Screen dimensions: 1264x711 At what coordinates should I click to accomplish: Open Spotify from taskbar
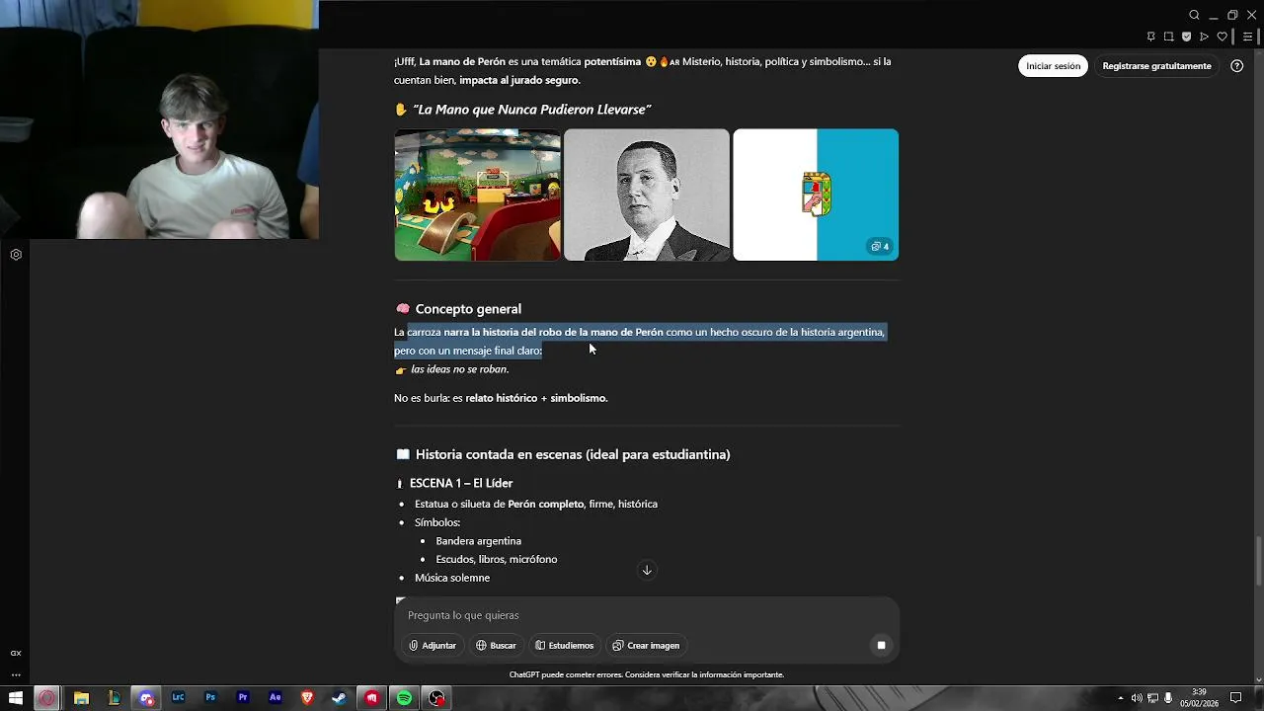404,698
